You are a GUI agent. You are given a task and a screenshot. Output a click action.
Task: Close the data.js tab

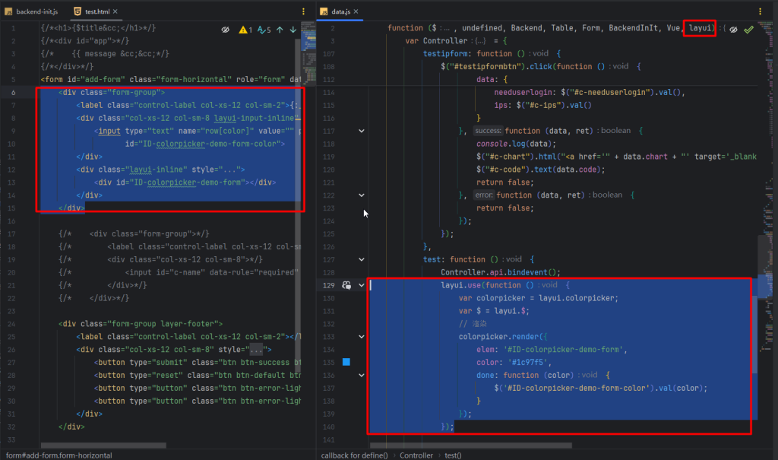(x=357, y=12)
